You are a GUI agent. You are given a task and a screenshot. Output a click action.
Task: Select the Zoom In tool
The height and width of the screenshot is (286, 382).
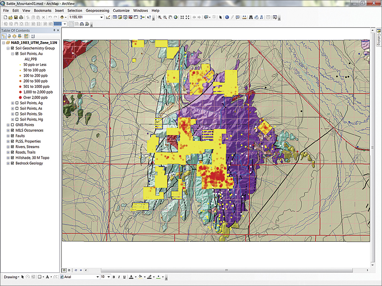point(160,18)
